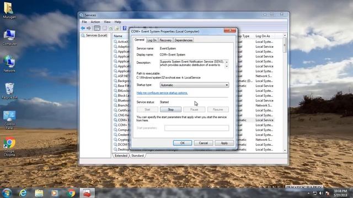This screenshot has height=198, width=353.
Task: Click the Resume service button
Action: 218,109
